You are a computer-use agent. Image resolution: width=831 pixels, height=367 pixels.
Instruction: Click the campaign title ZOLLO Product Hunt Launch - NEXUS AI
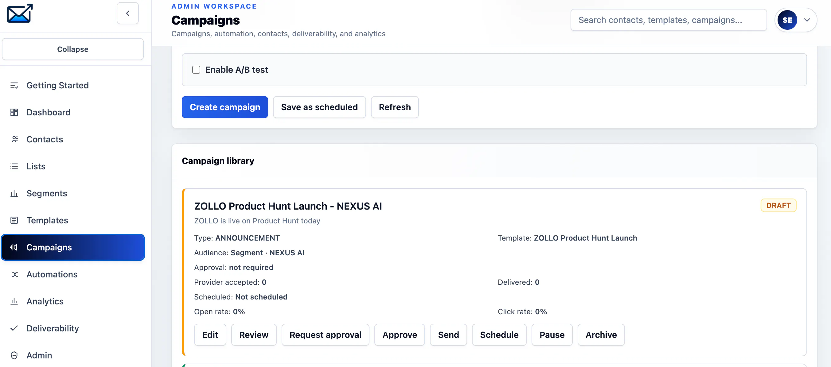pyautogui.click(x=288, y=206)
